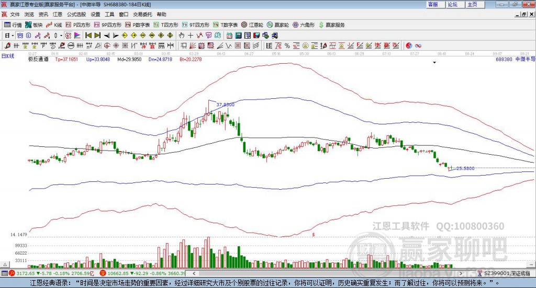
Task: Open the 江恩 menu
Action: click(58, 15)
